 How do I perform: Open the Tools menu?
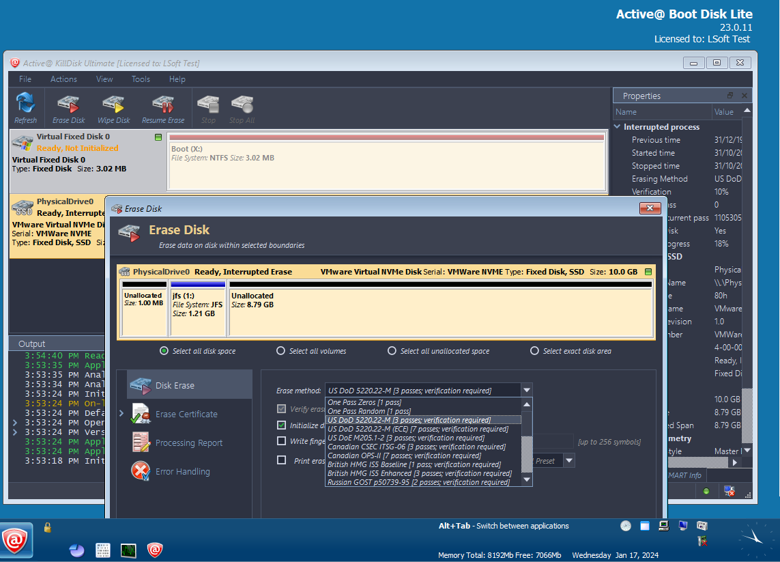pos(141,79)
